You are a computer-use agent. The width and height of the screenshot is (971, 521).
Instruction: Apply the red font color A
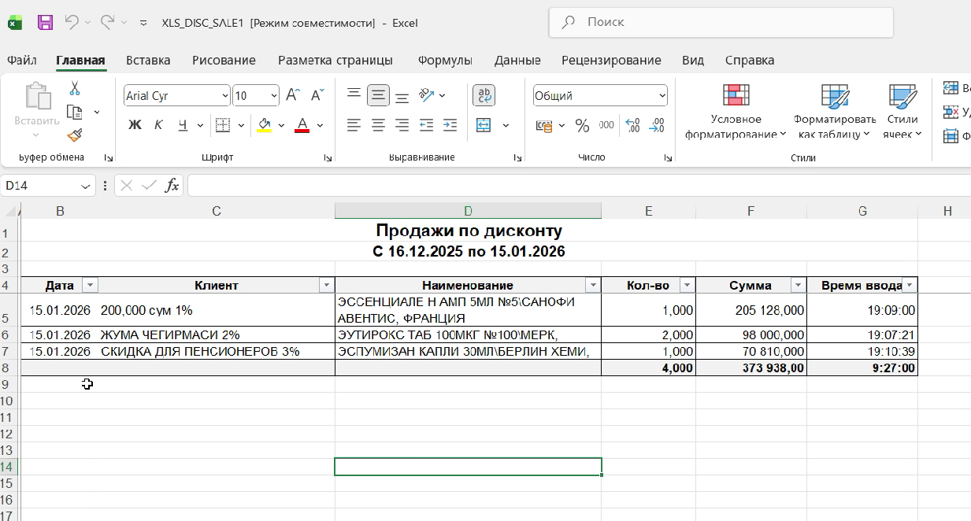(302, 124)
